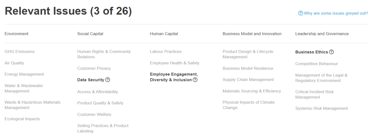Screen dimensions: 376x140
Task: Select the Systemic Risk Management issue
Action: pos(321,108)
